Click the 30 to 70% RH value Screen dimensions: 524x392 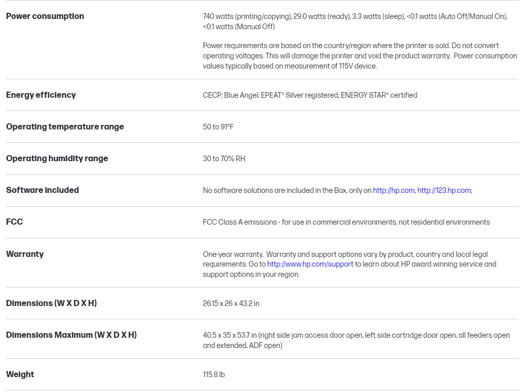(224, 159)
